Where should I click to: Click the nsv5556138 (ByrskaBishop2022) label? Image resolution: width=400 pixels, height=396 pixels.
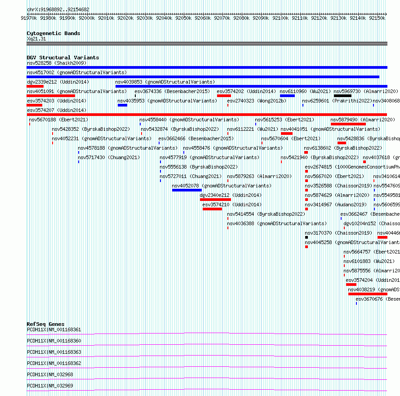[x=199, y=167]
